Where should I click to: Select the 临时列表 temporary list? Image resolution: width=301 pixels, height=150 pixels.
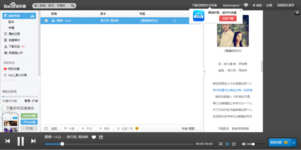pyautogui.click(x=19, y=16)
